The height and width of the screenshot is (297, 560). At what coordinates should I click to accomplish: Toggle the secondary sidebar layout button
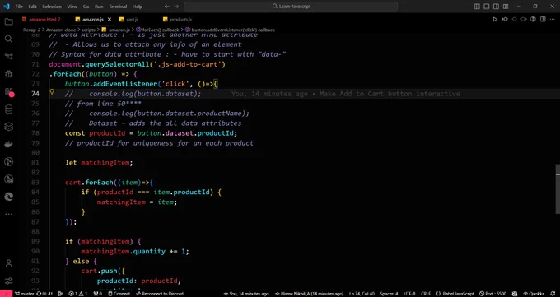(496, 7)
